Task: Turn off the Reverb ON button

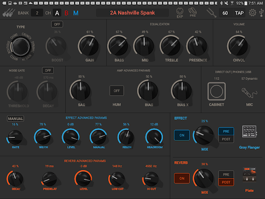Action: click(182, 178)
